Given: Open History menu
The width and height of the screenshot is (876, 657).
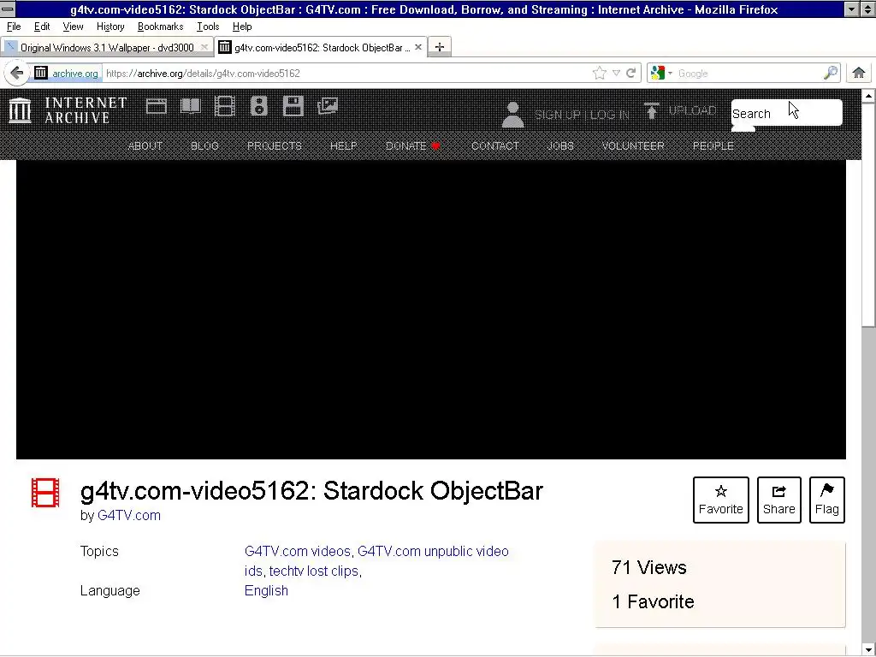Looking at the screenshot, I should coord(110,27).
